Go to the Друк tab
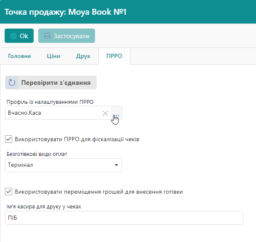The width and height of the screenshot is (256, 242). [x=83, y=56]
